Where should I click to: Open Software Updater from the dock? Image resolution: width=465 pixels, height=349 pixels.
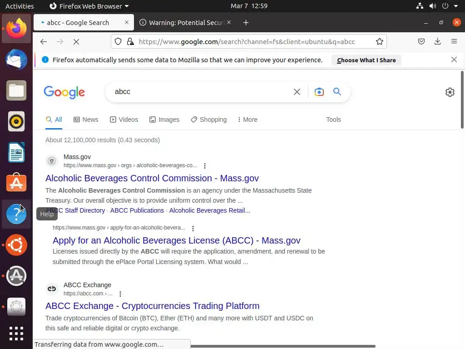[x=16, y=276]
